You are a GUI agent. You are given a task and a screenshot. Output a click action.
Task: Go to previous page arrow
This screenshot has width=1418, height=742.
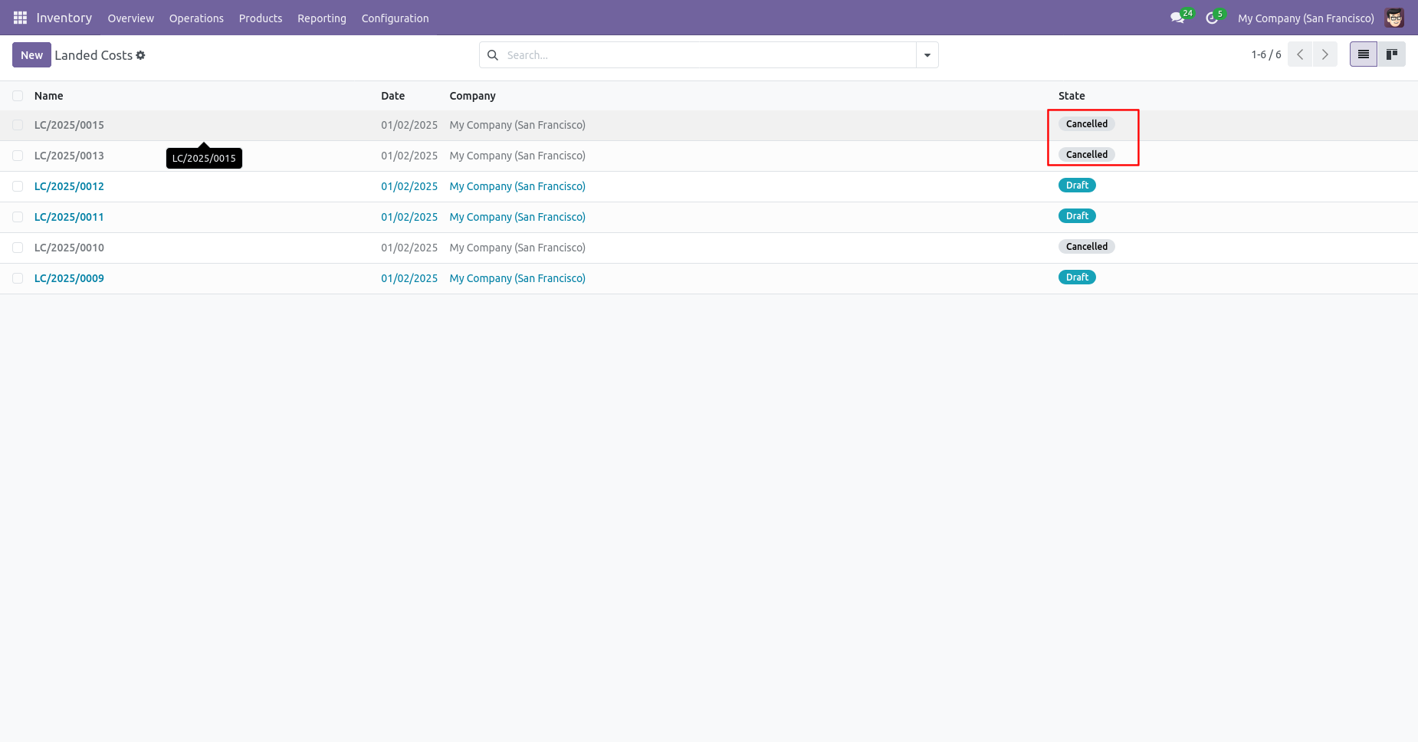(x=1300, y=54)
